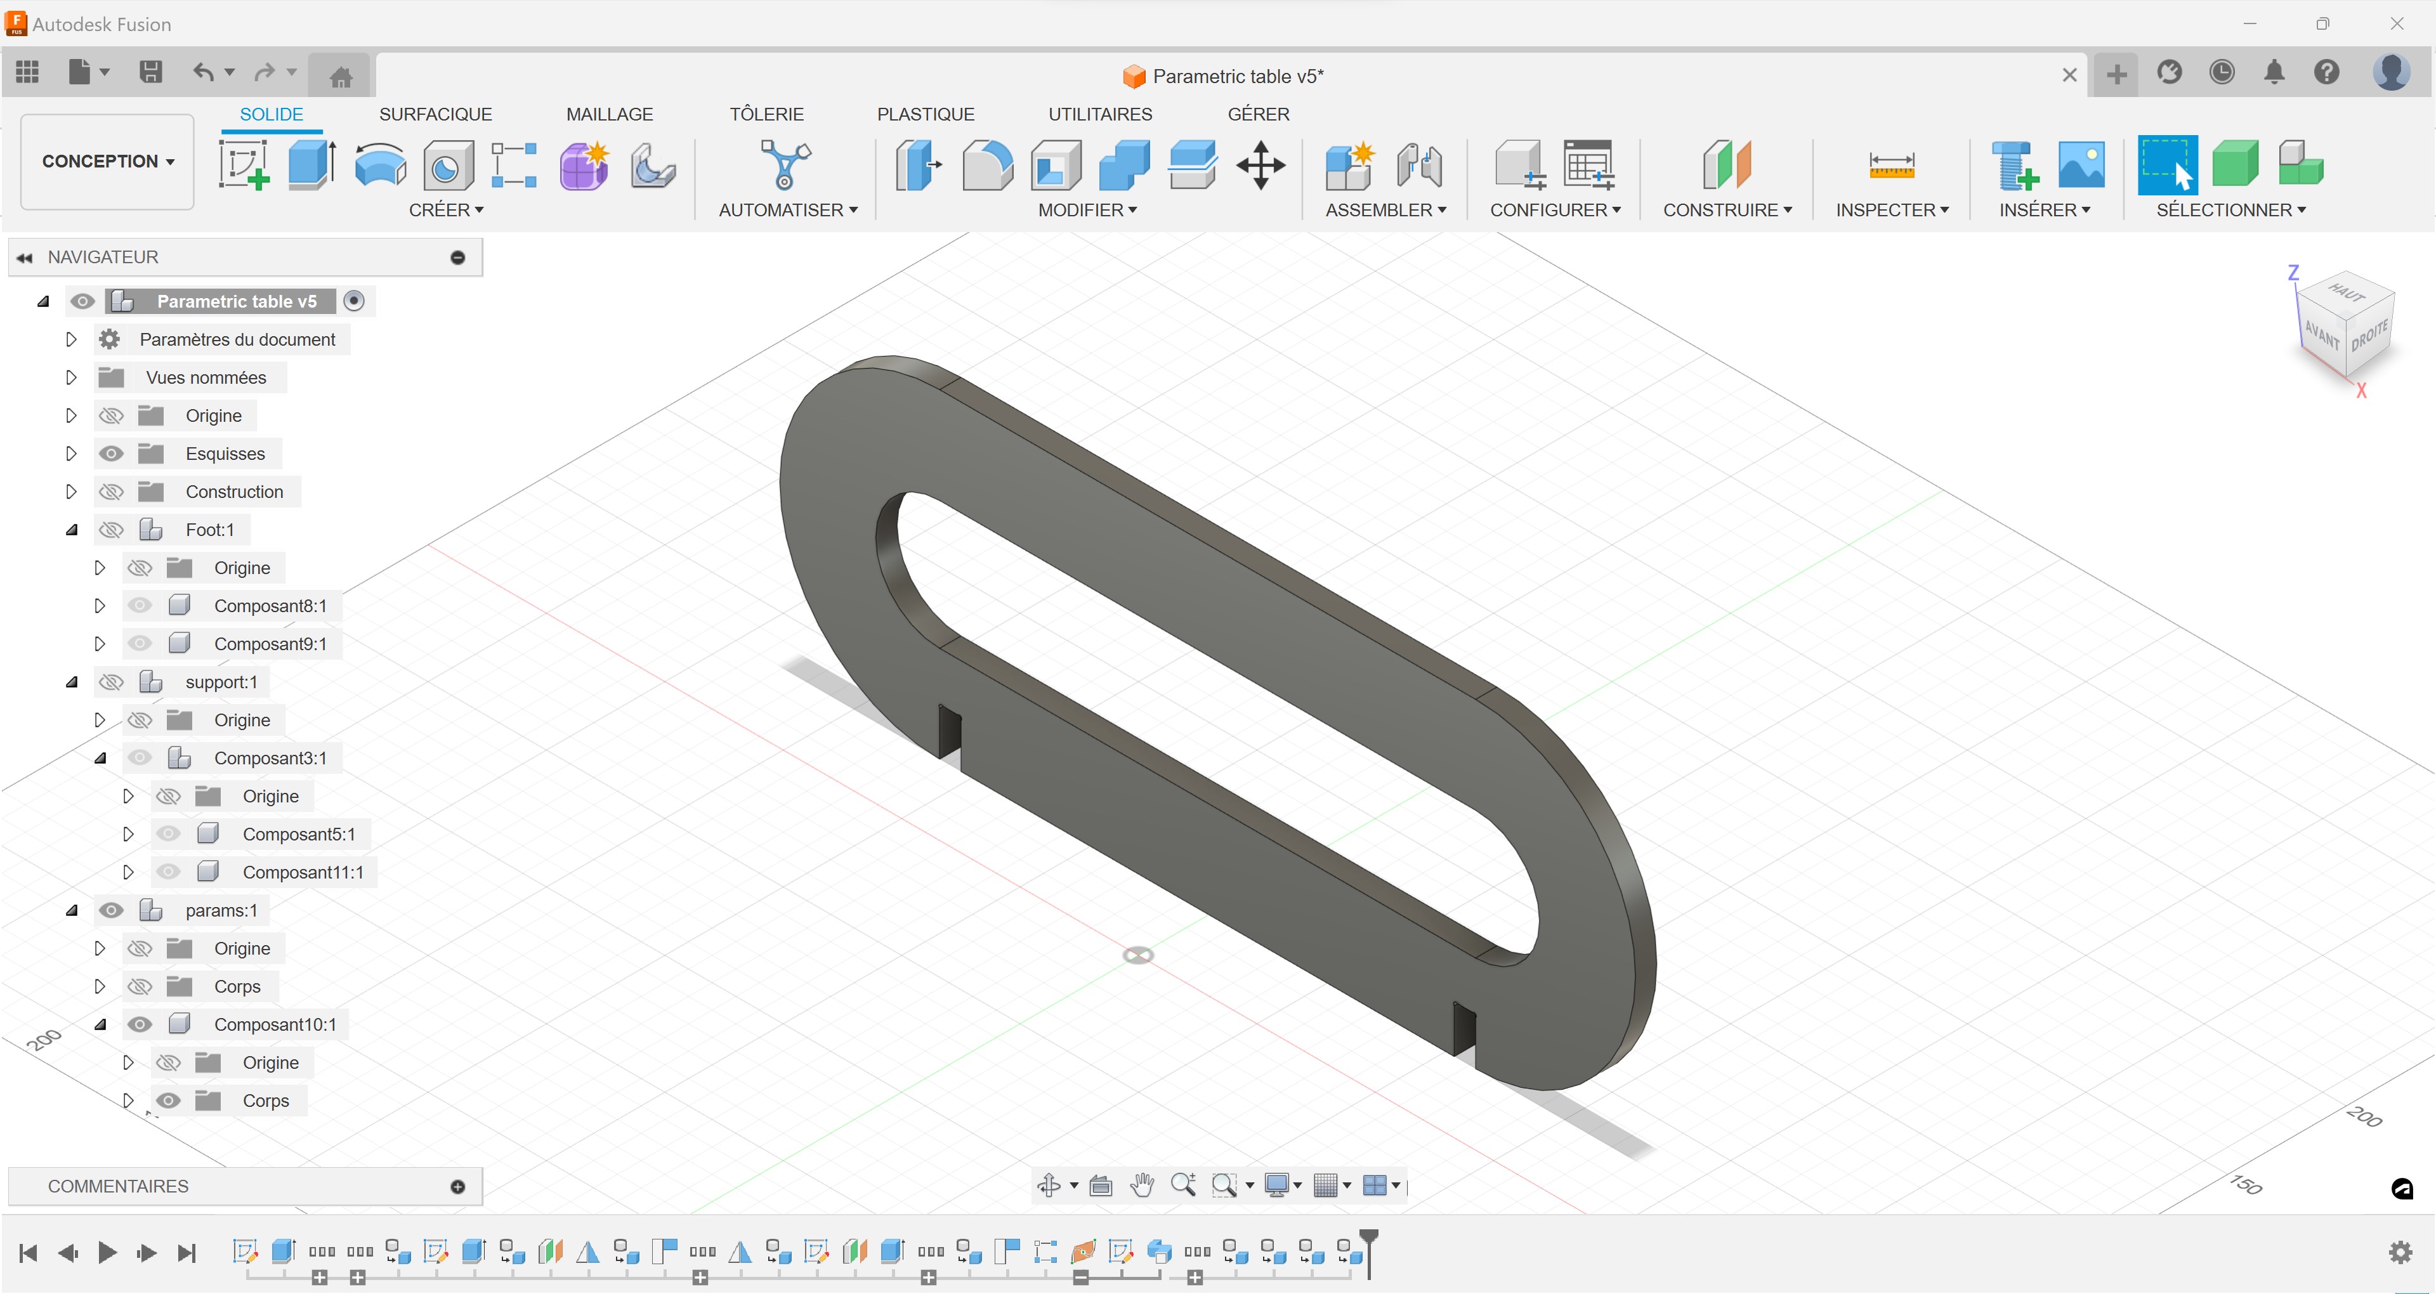Toggle visibility of Composant8:1

(x=140, y=605)
